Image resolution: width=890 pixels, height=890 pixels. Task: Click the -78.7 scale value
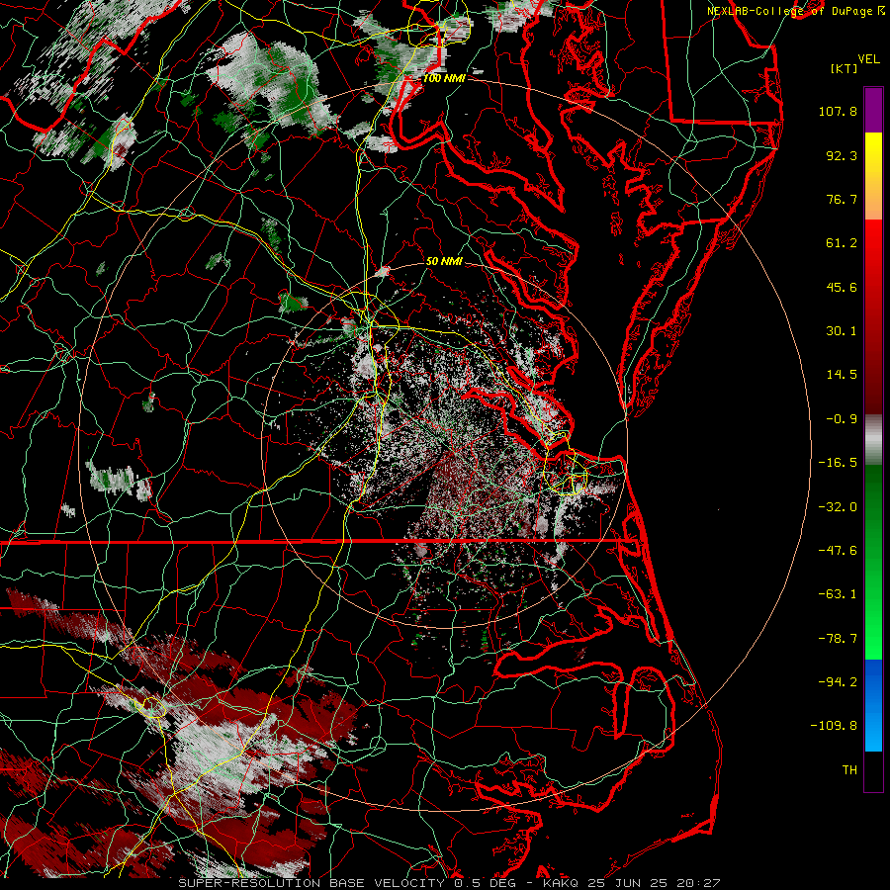(838, 639)
